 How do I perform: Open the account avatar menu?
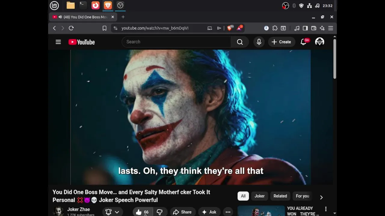pos(319,42)
